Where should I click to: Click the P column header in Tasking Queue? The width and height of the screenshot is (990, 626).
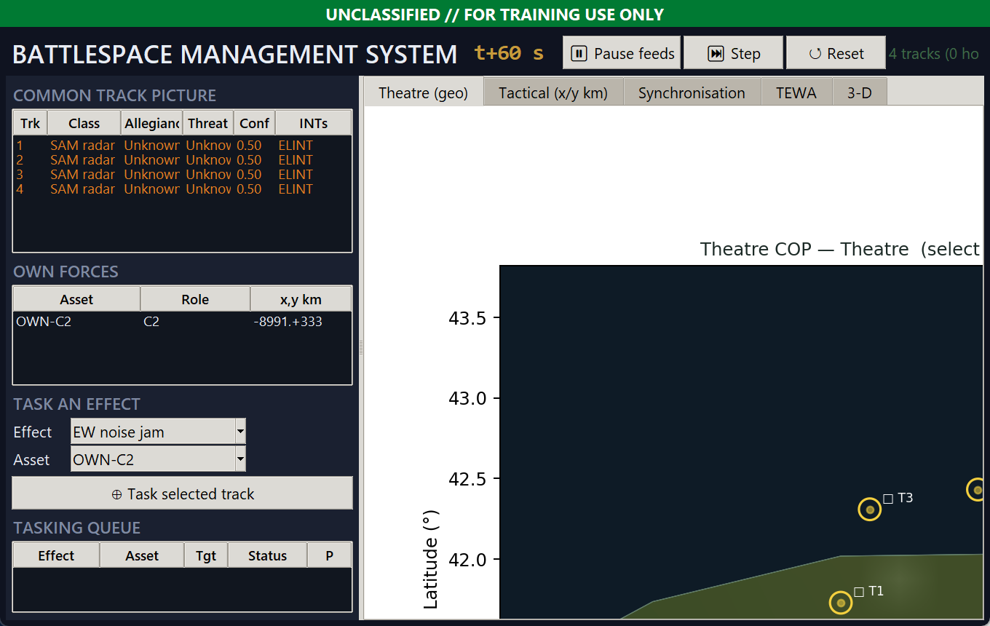[330, 555]
